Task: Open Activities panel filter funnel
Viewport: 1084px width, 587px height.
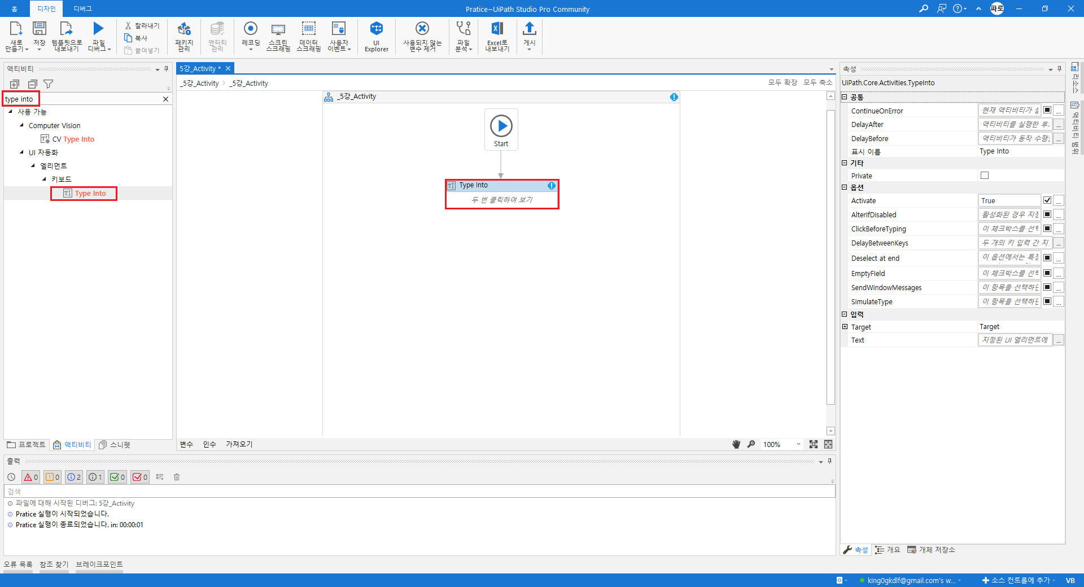Action: pos(49,84)
